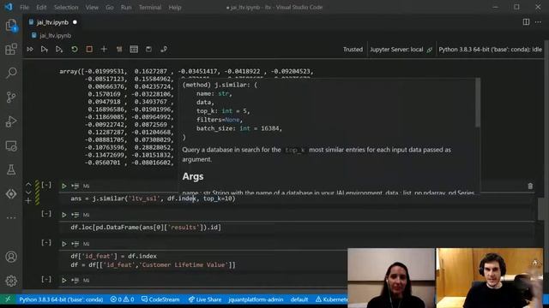549x308 pixels.
Task: Change df.loc cell to Markdown
Action: tap(86, 215)
